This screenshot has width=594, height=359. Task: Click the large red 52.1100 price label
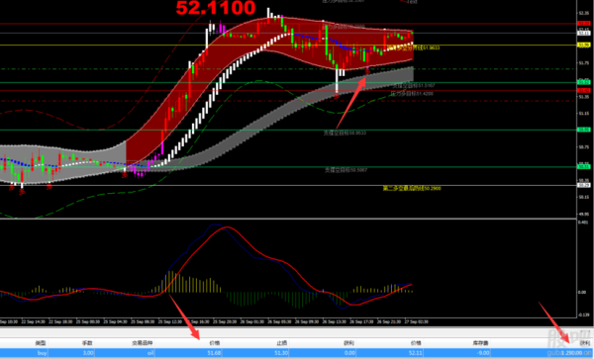[216, 8]
